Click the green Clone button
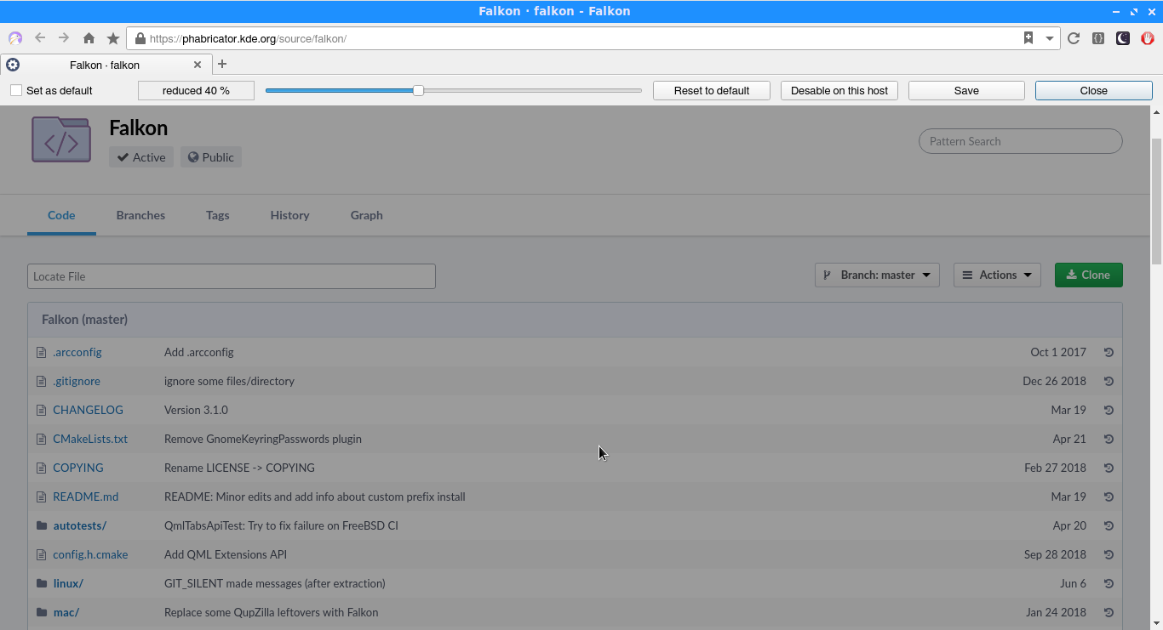Image resolution: width=1163 pixels, height=630 pixels. [x=1088, y=275]
